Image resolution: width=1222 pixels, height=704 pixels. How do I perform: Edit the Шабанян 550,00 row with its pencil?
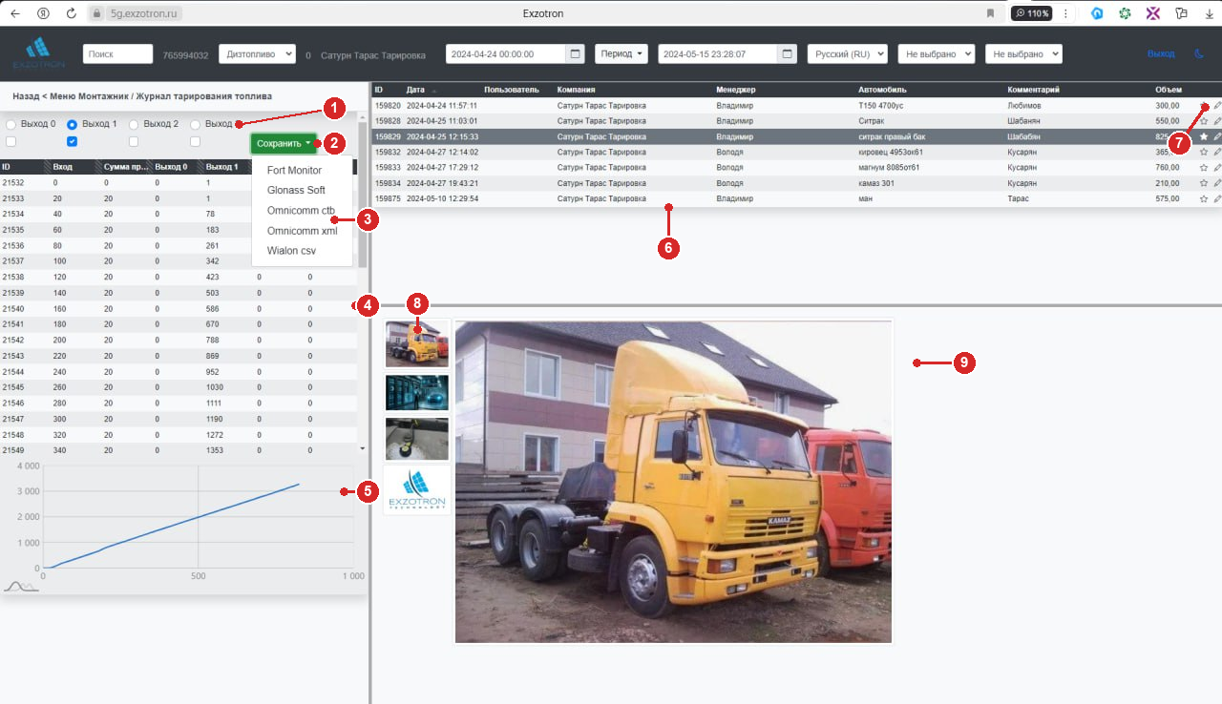coord(1217,121)
